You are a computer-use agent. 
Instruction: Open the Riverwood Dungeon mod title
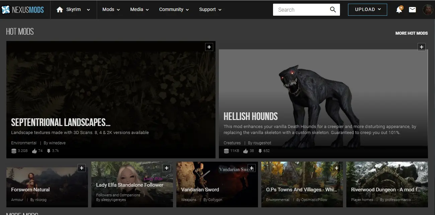(x=386, y=190)
